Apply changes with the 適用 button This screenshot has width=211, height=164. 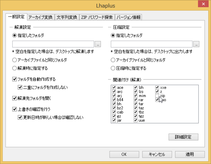[x=190, y=154]
